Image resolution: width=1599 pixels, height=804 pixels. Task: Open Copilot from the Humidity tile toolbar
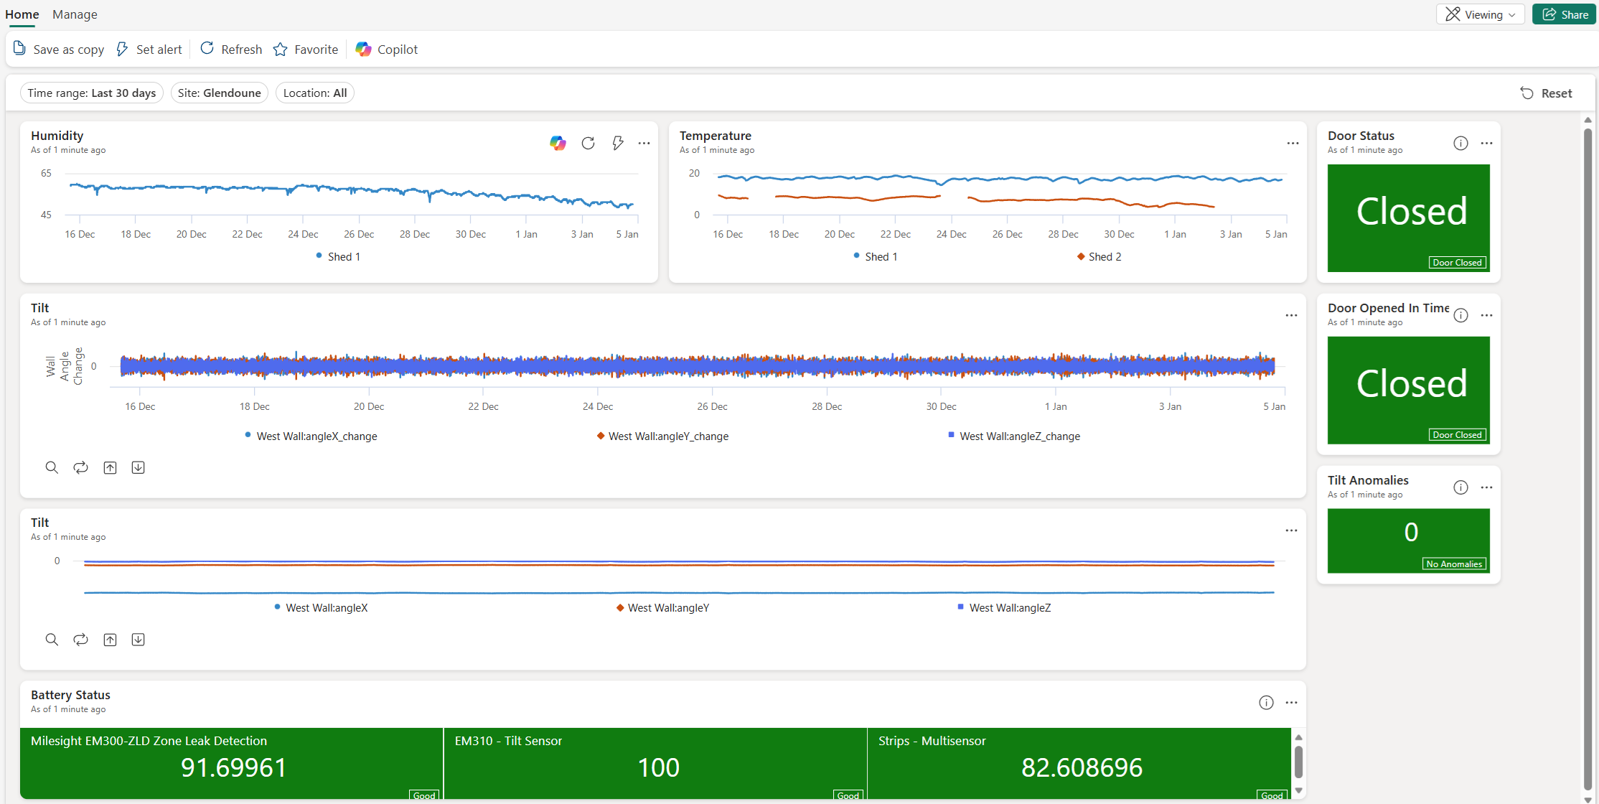pos(558,143)
